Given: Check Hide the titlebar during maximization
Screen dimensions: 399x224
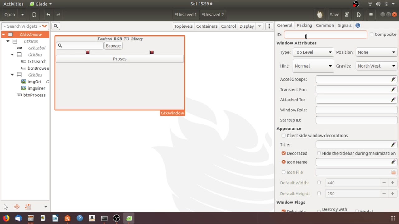Looking at the screenshot, I should point(319,153).
